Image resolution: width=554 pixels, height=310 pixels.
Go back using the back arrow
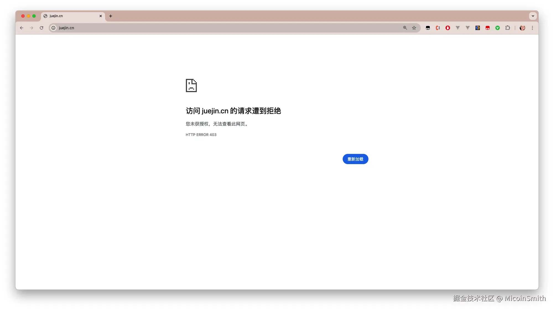pos(22,28)
